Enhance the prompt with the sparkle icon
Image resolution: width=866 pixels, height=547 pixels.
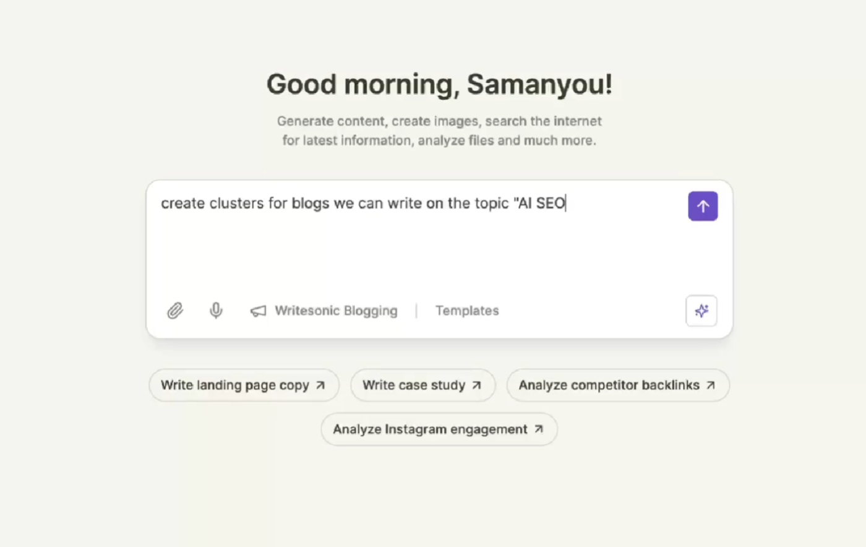(701, 311)
